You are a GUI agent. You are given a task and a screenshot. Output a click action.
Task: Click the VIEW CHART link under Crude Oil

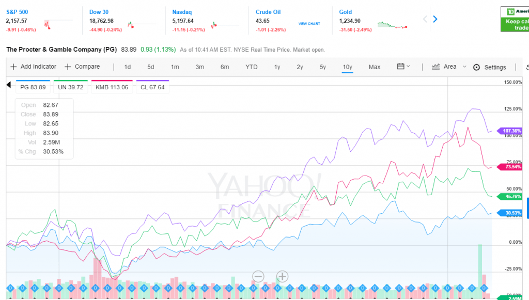(x=309, y=23)
